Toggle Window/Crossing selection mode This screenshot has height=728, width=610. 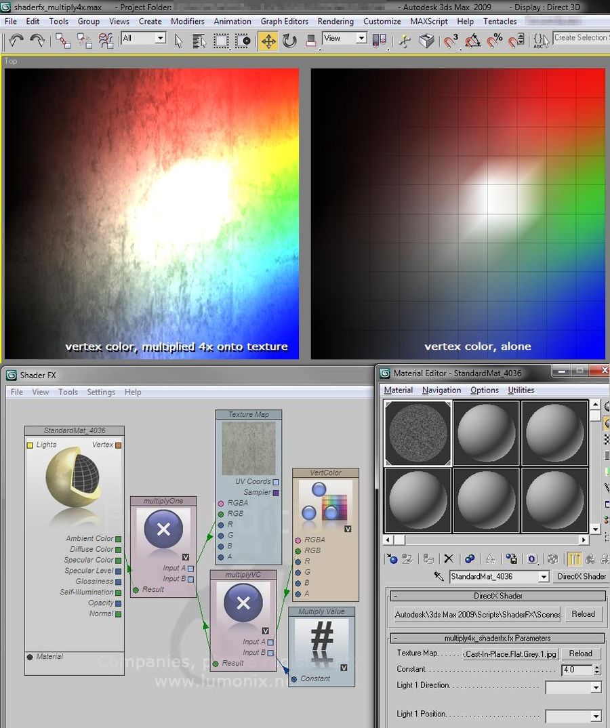coord(242,42)
